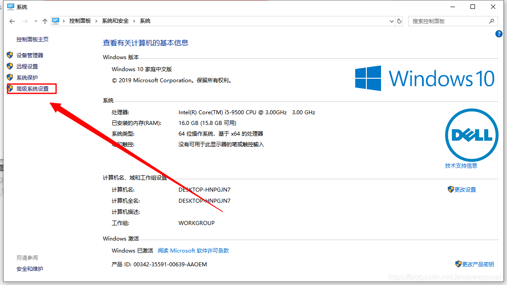This screenshot has width=507, height=285.
Task: Maximize the 系统 window
Action: tap(473, 7)
